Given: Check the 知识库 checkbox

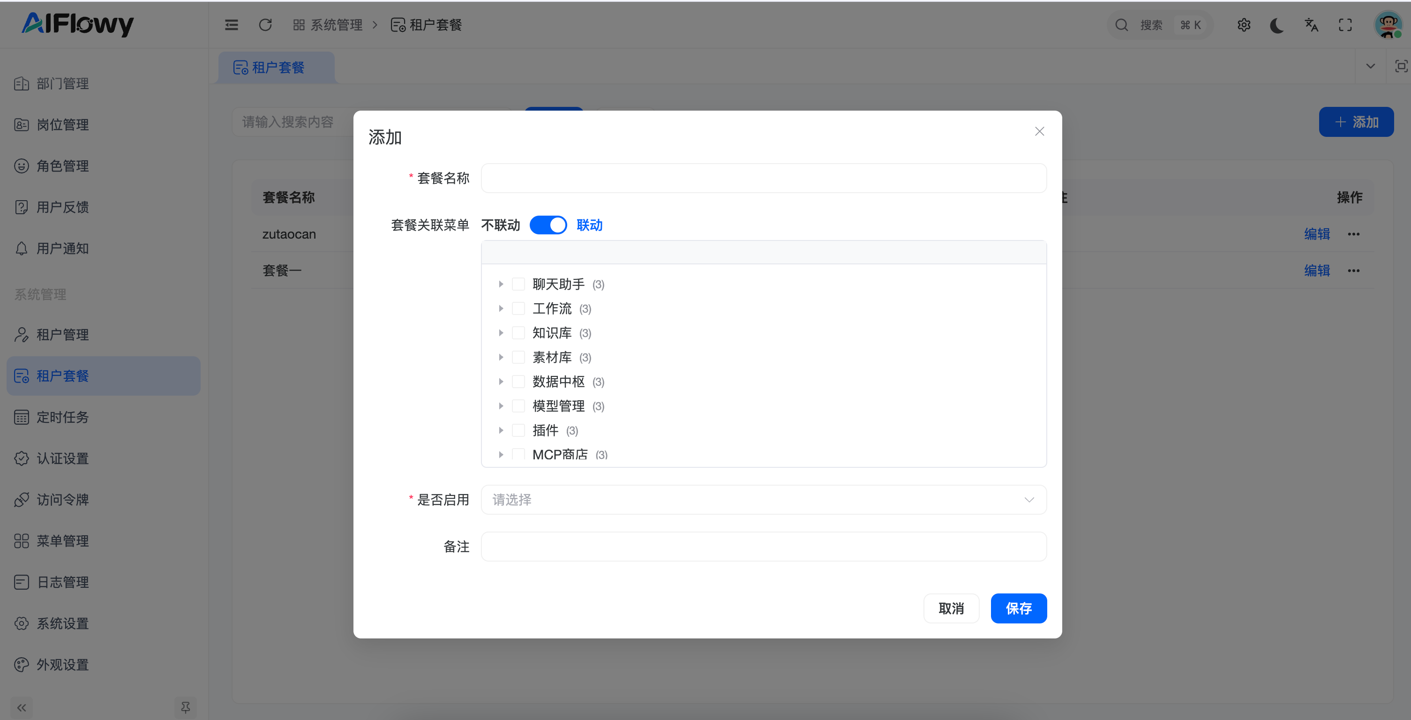Looking at the screenshot, I should [x=518, y=333].
